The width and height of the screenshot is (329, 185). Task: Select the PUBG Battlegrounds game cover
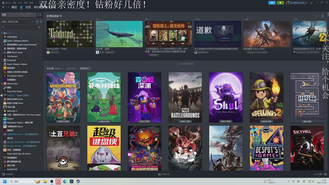[185, 97]
